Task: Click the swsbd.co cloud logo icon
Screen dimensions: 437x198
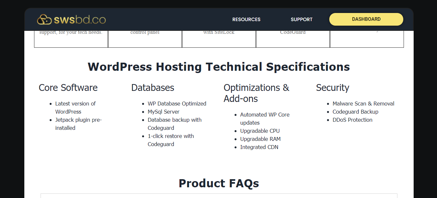Action: [44, 20]
